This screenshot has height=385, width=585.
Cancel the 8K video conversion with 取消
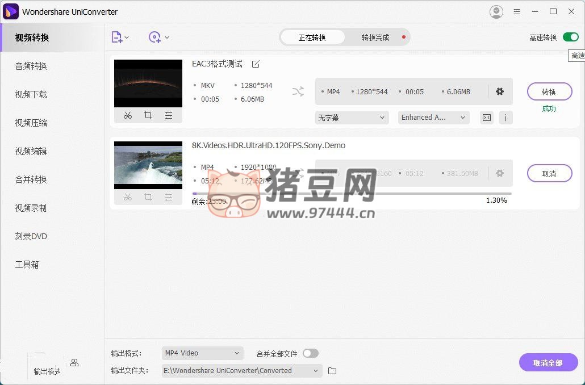(x=549, y=173)
